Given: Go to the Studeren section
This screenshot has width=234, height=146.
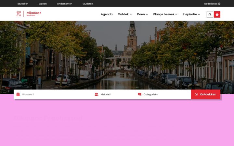Looking at the screenshot, I should click(x=88, y=4).
